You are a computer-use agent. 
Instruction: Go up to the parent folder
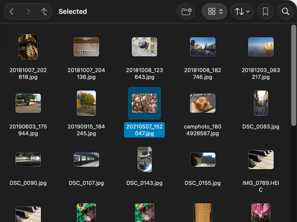(x=44, y=12)
